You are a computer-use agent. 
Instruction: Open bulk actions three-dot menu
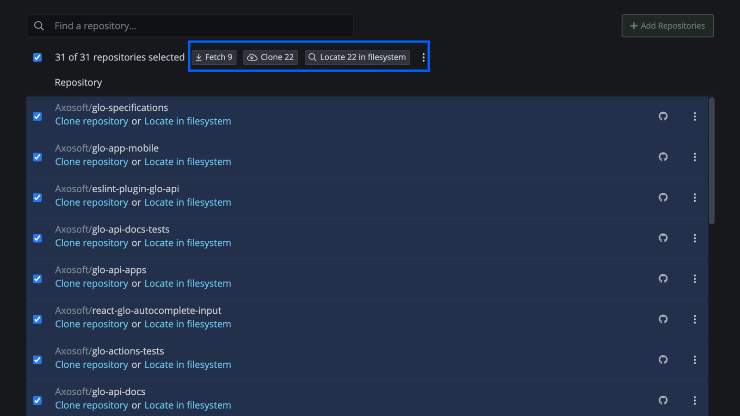click(x=423, y=57)
